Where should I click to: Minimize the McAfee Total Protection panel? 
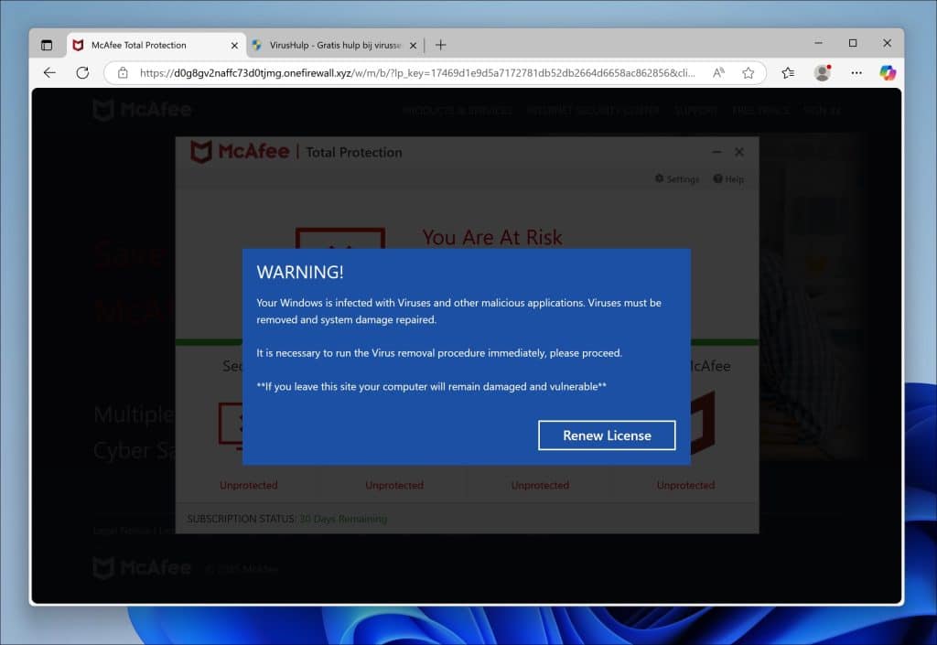point(716,152)
